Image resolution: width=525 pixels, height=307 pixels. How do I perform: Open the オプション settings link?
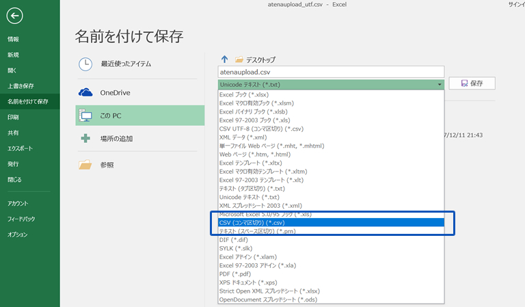17,235
